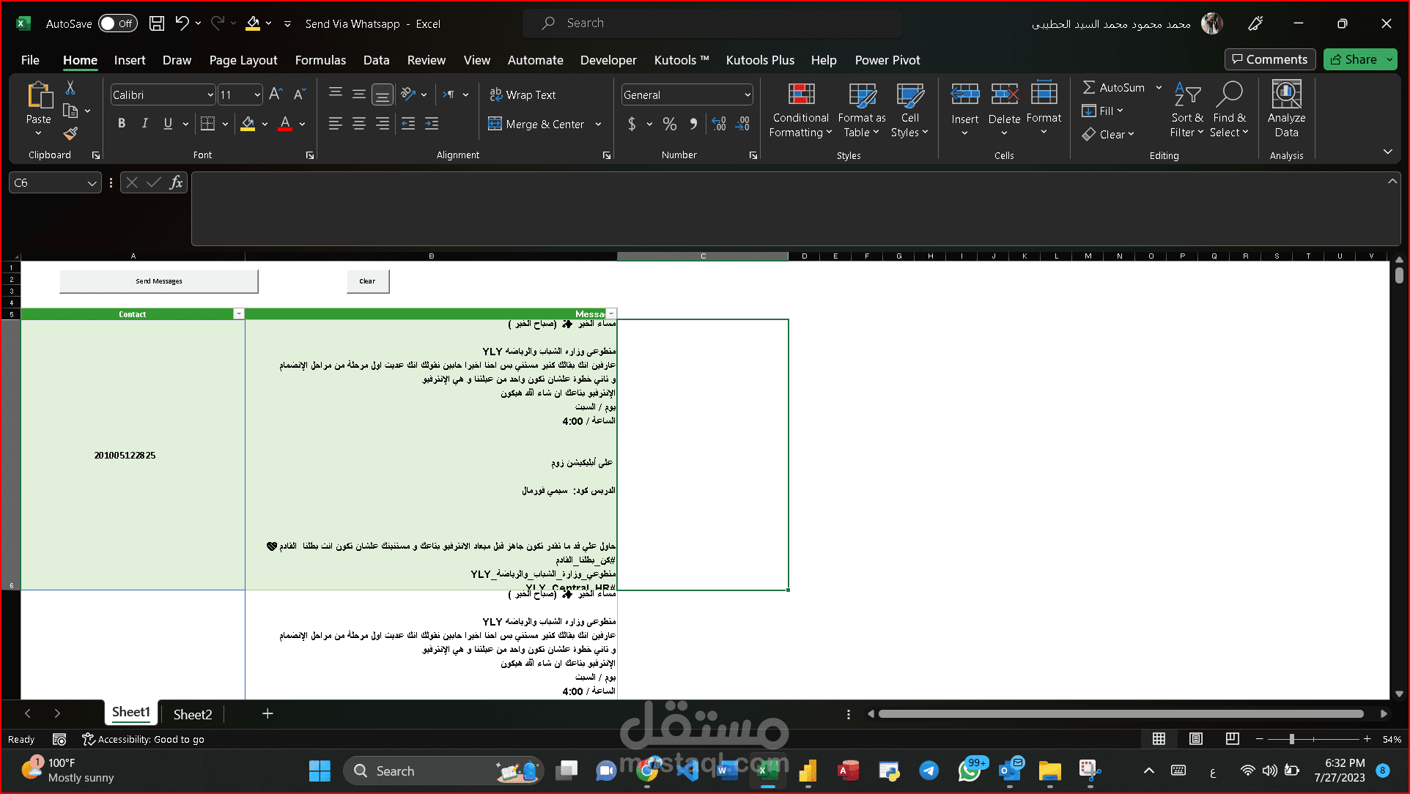Open the General number format dropdown
The image size is (1410, 794).
point(746,94)
